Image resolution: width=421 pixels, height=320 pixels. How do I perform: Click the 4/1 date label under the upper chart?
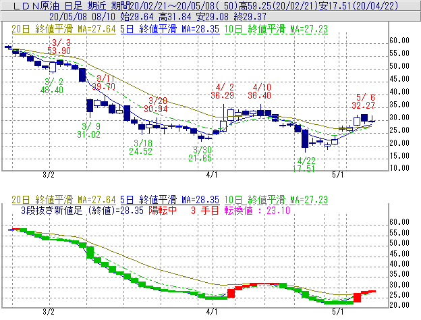(x=212, y=175)
